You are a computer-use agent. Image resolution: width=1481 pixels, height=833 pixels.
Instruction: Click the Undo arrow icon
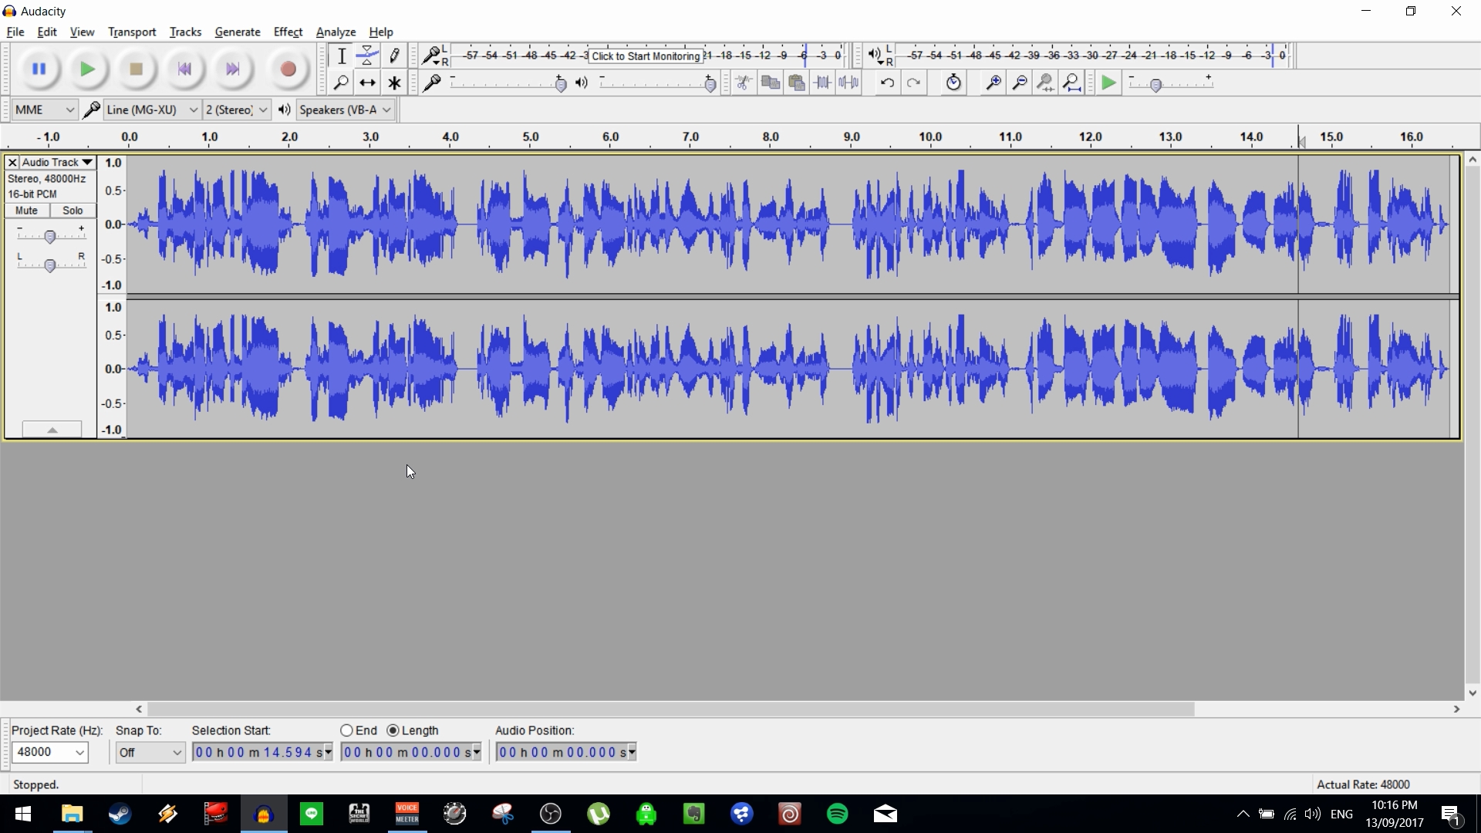point(887,83)
